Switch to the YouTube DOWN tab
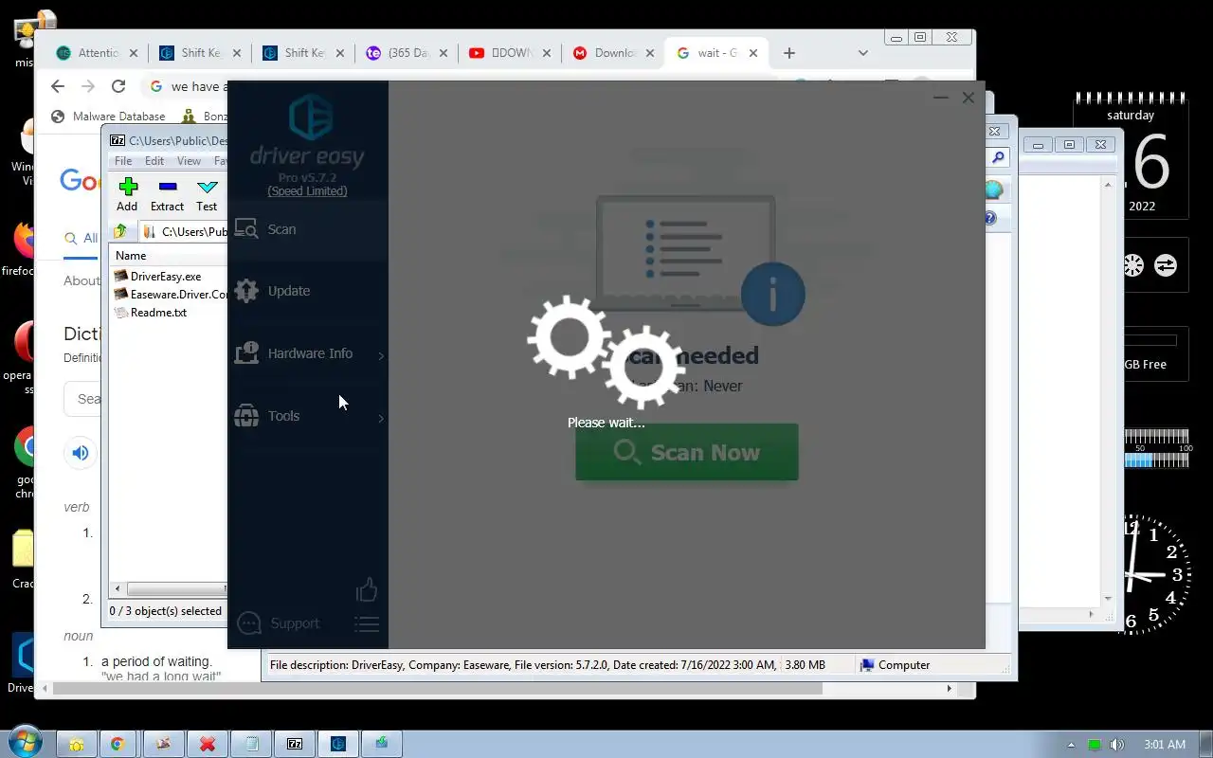The width and height of the screenshot is (1213, 758). point(512,53)
